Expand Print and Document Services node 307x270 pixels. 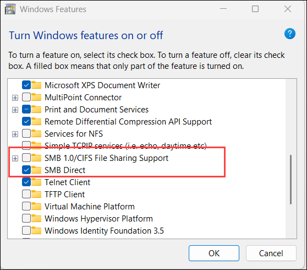point(15,110)
